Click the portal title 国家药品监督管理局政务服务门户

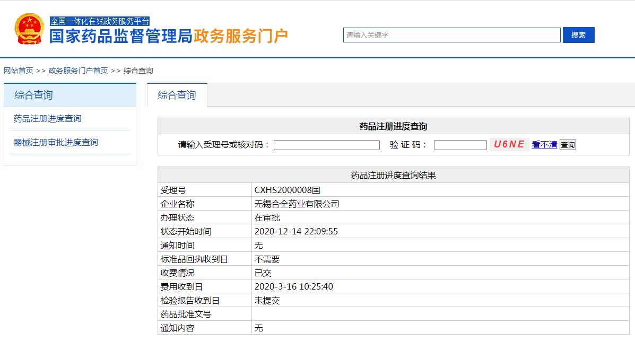point(169,36)
